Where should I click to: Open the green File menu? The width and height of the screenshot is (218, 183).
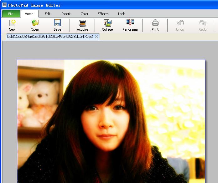click(x=11, y=14)
